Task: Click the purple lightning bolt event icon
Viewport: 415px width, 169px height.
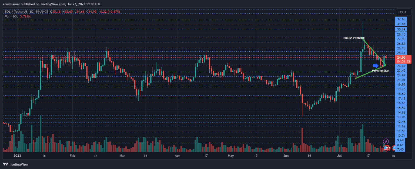Action: (386, 141)
